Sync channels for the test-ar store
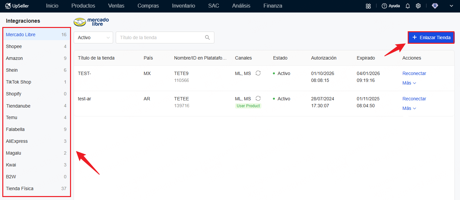Viewport: 460px width, 200px height. pos(258,99)
